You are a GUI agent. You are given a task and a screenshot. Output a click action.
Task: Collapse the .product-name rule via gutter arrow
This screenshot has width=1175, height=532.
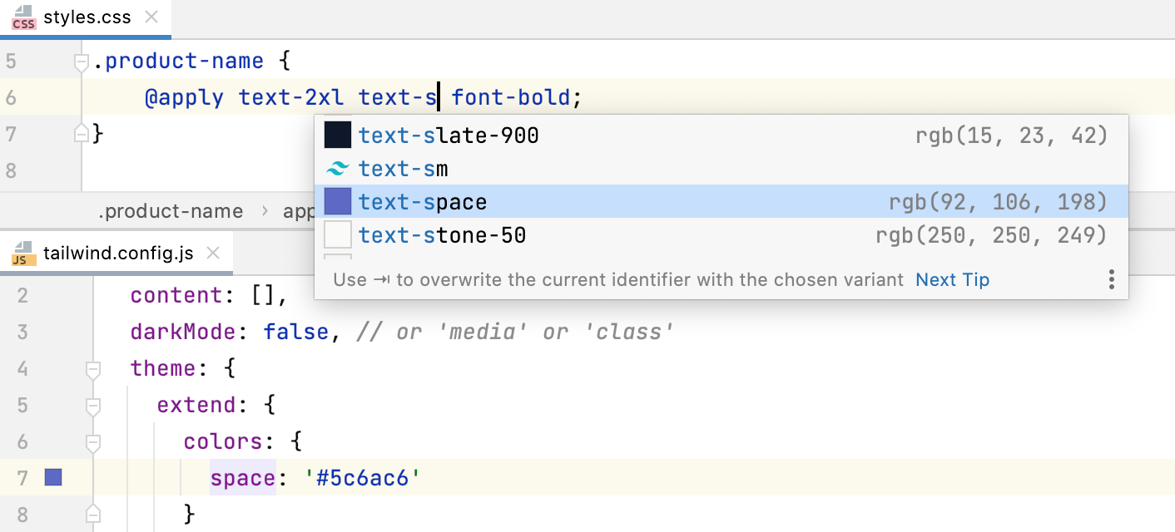coord(82,60)
